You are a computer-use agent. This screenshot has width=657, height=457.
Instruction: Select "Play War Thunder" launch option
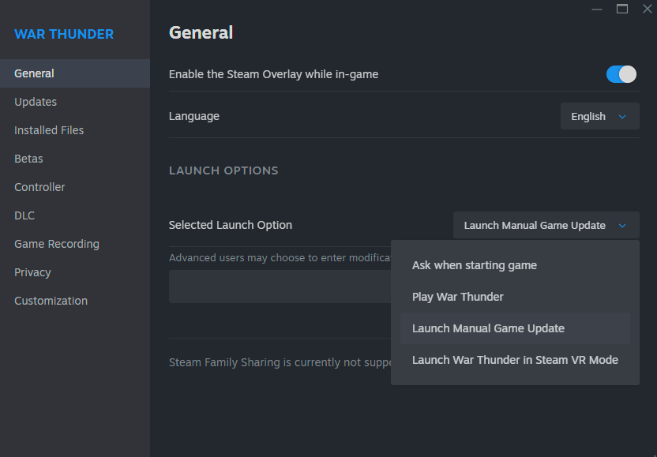[x=457, y=297]
